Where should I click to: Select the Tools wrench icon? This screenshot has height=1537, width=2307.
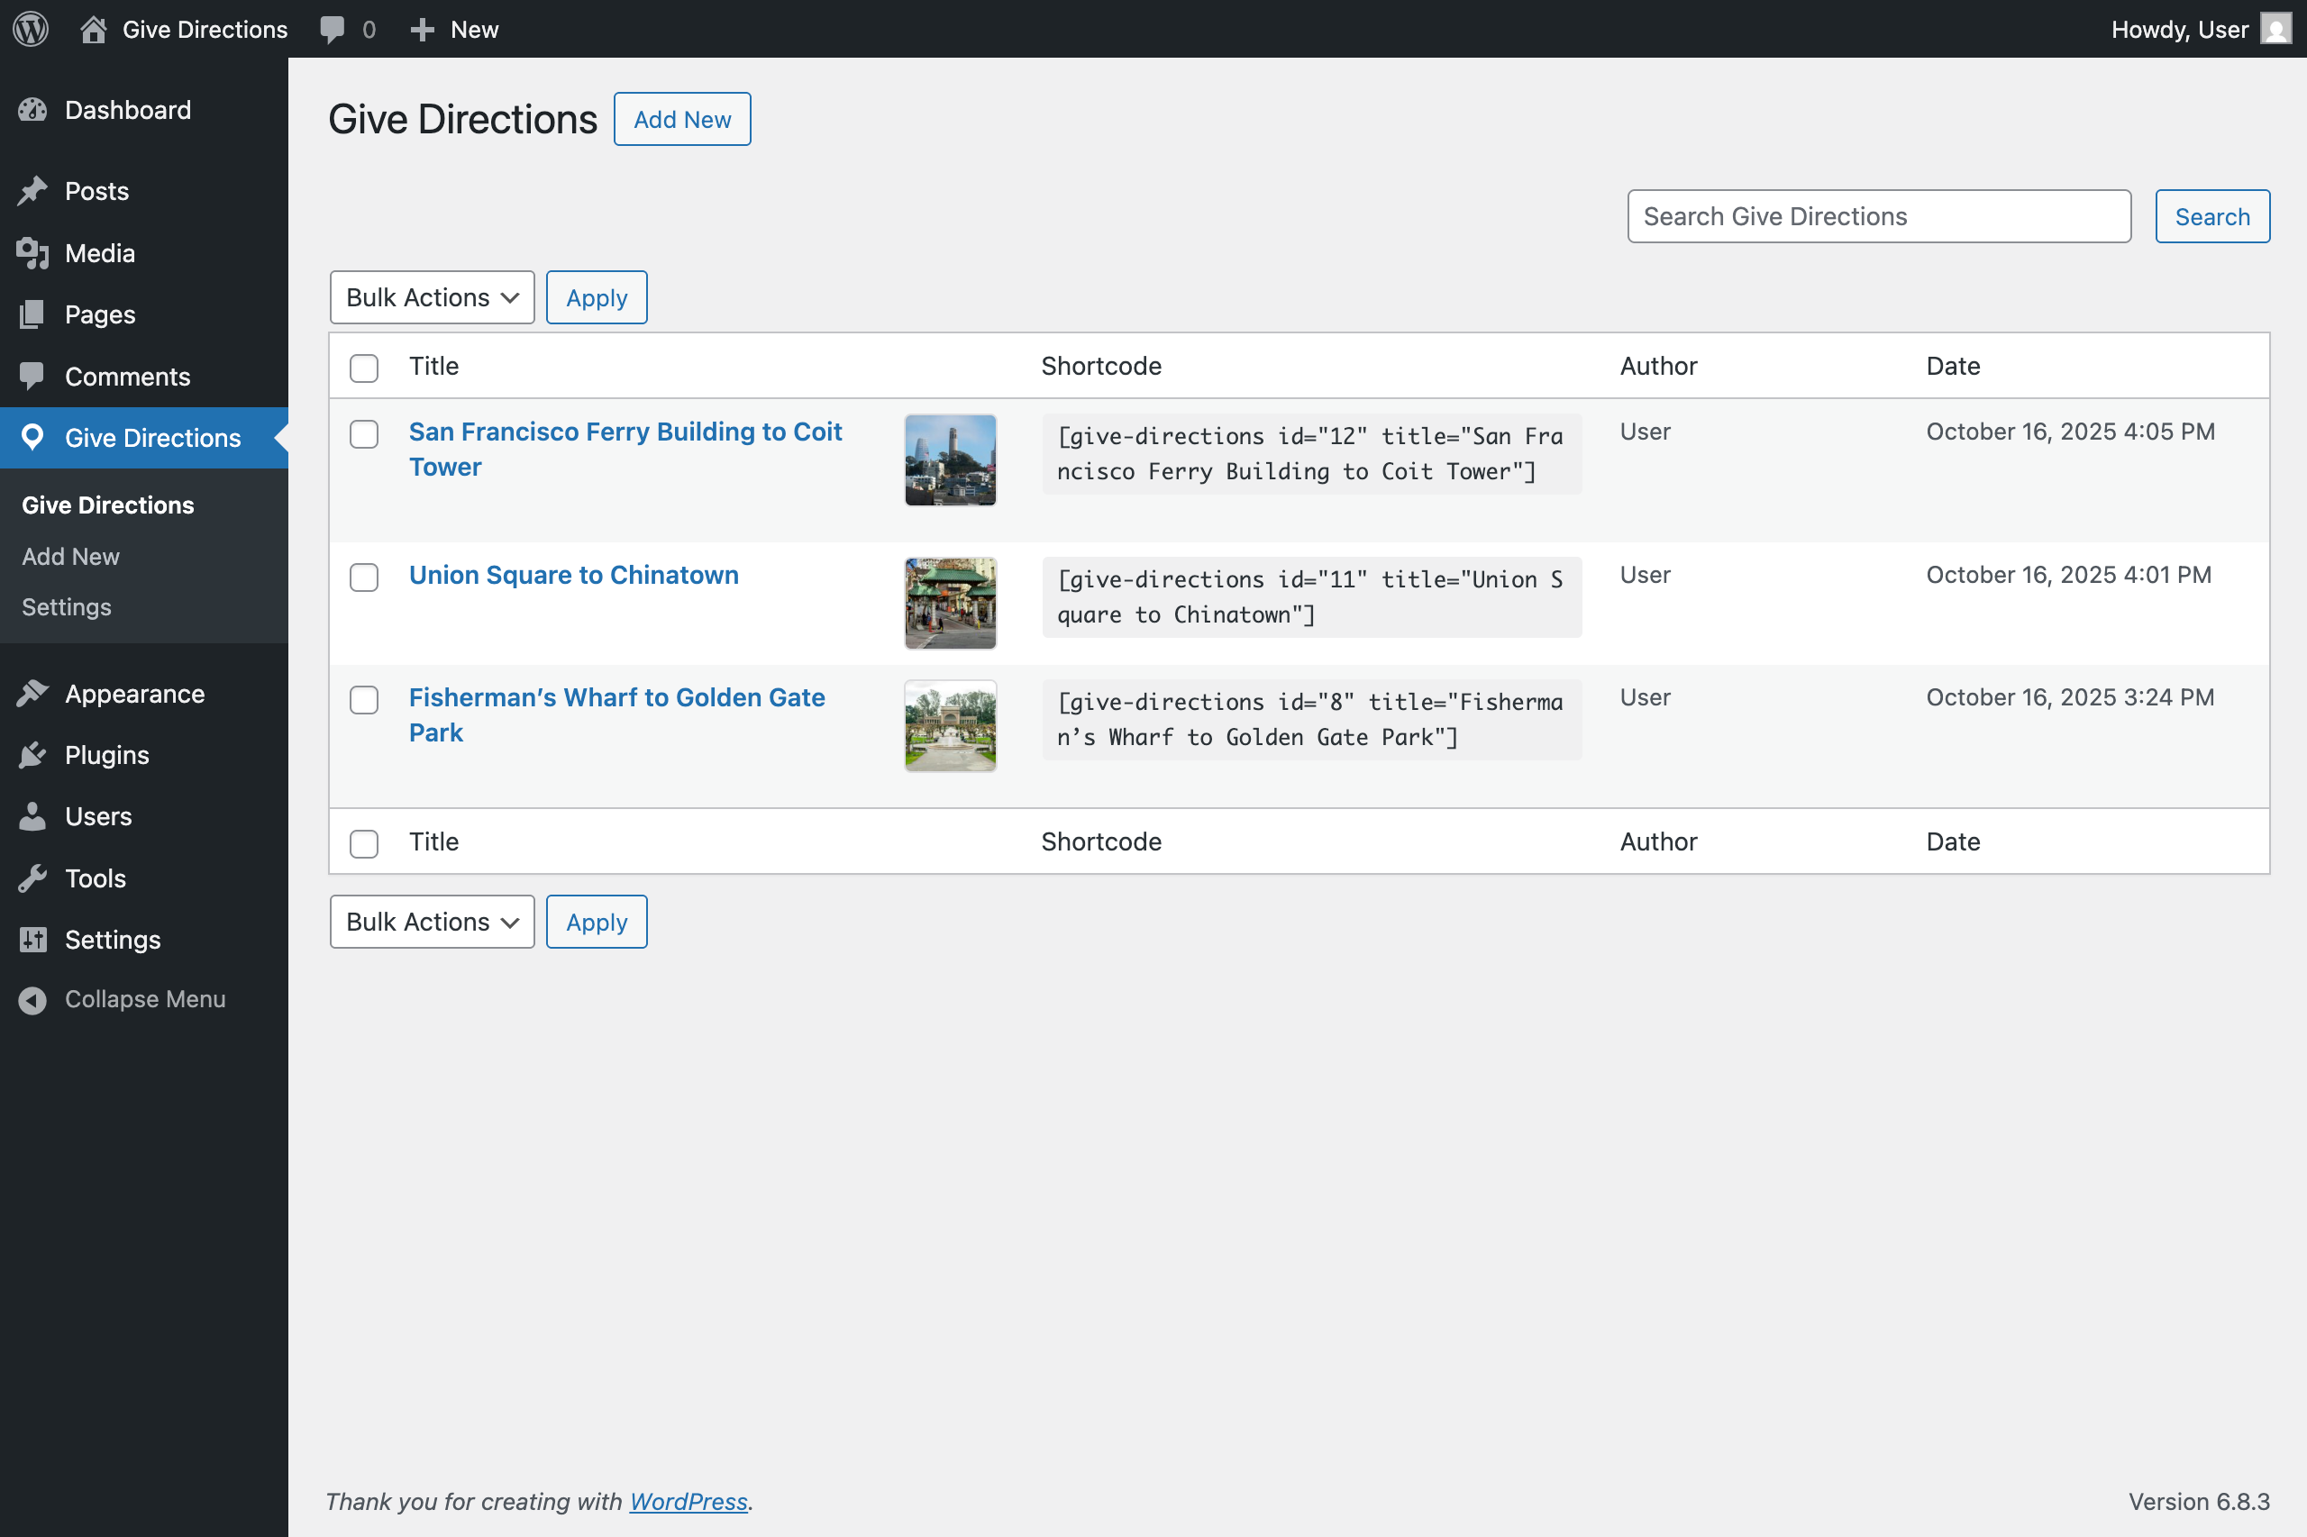33,878
